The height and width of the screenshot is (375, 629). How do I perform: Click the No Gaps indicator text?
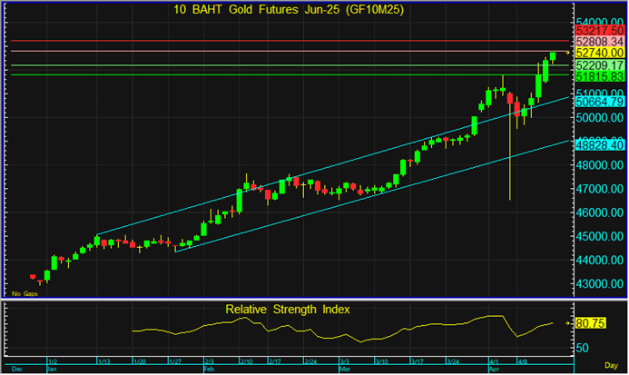(x=24, y=293)
